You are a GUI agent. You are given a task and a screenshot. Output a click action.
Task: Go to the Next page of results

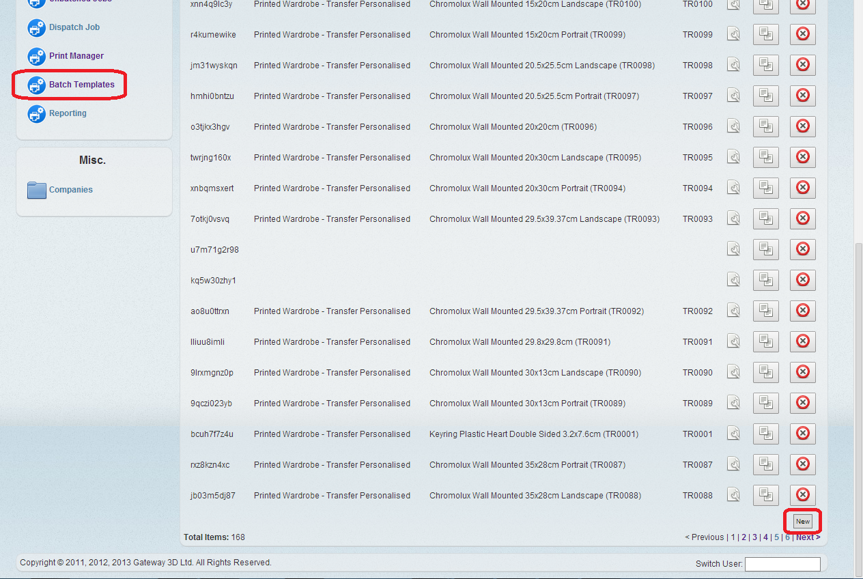point(808,537)
